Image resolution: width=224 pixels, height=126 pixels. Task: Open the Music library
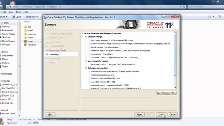(5, 59)
